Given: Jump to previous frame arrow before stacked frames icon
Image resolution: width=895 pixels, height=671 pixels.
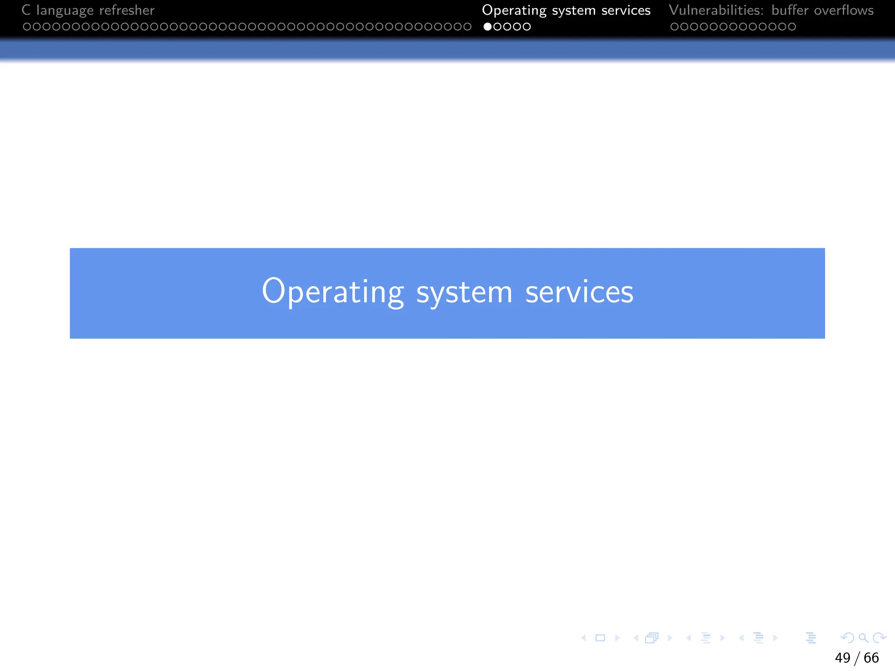Looking at the screenshot, I should (636, 638).
